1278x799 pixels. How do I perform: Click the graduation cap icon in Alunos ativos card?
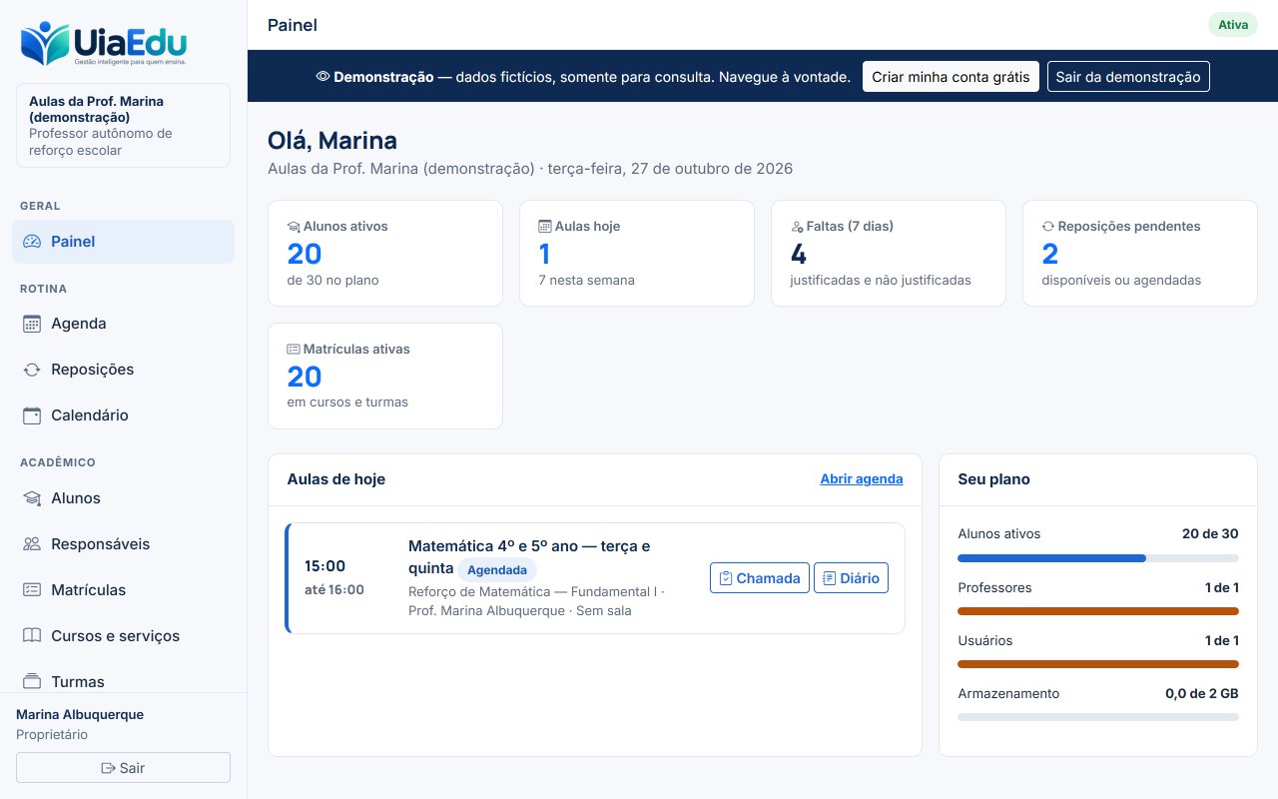click(x=294, y=227)
